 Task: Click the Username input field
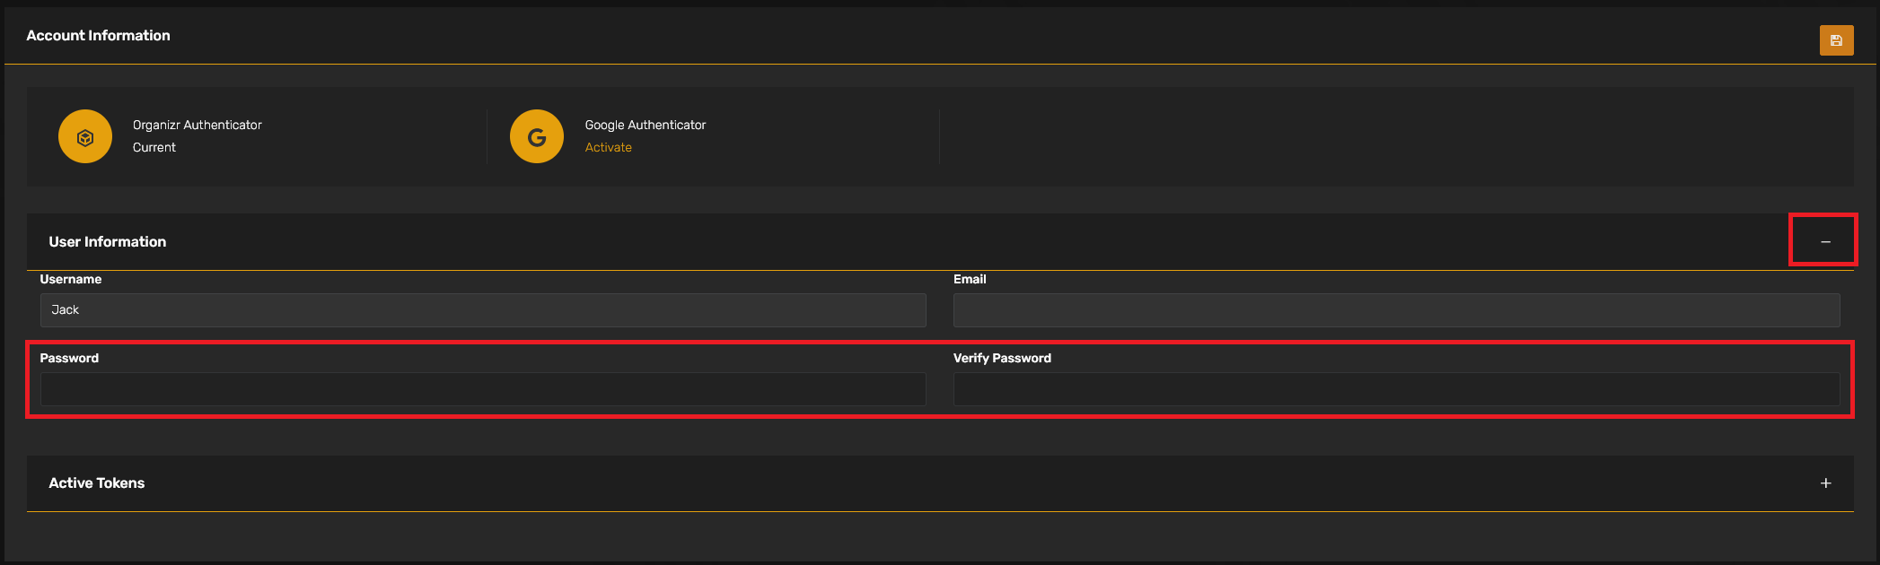[x=483, y=310]
